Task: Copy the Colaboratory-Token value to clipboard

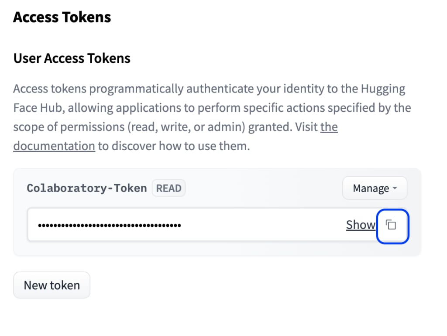Action: [x=392, y=226]
